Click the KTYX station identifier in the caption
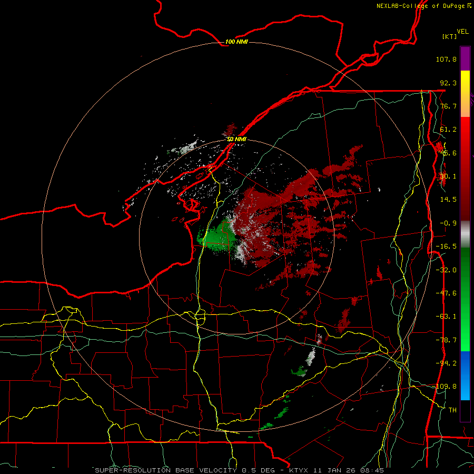474x474 pixels. [x=300, y=470]
